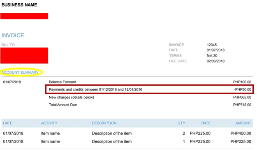This screenshot has height=150, width=257.
Task: Click the AMOUNT column header
Action: coord(243,123)
